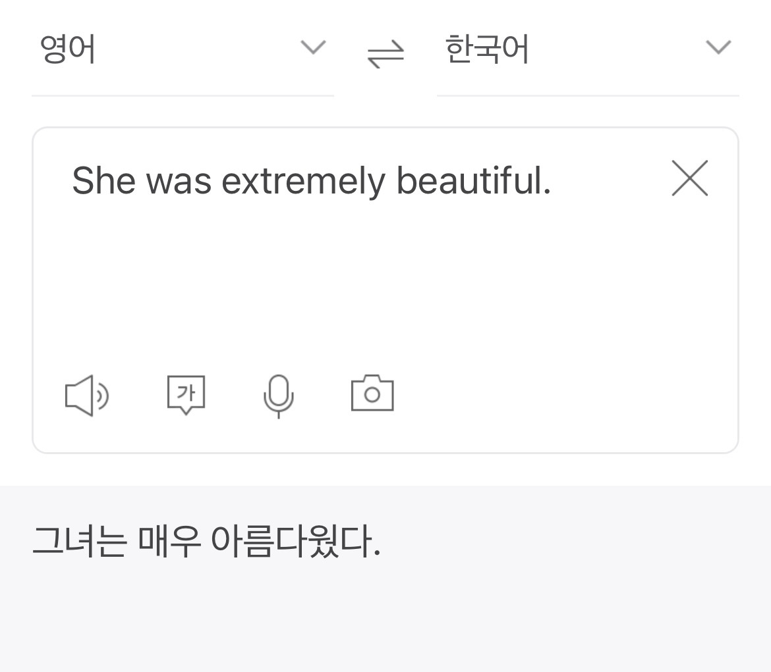Swap source and target languages
Viewport: 771px width, 672px height.
[x=385, y=53]
